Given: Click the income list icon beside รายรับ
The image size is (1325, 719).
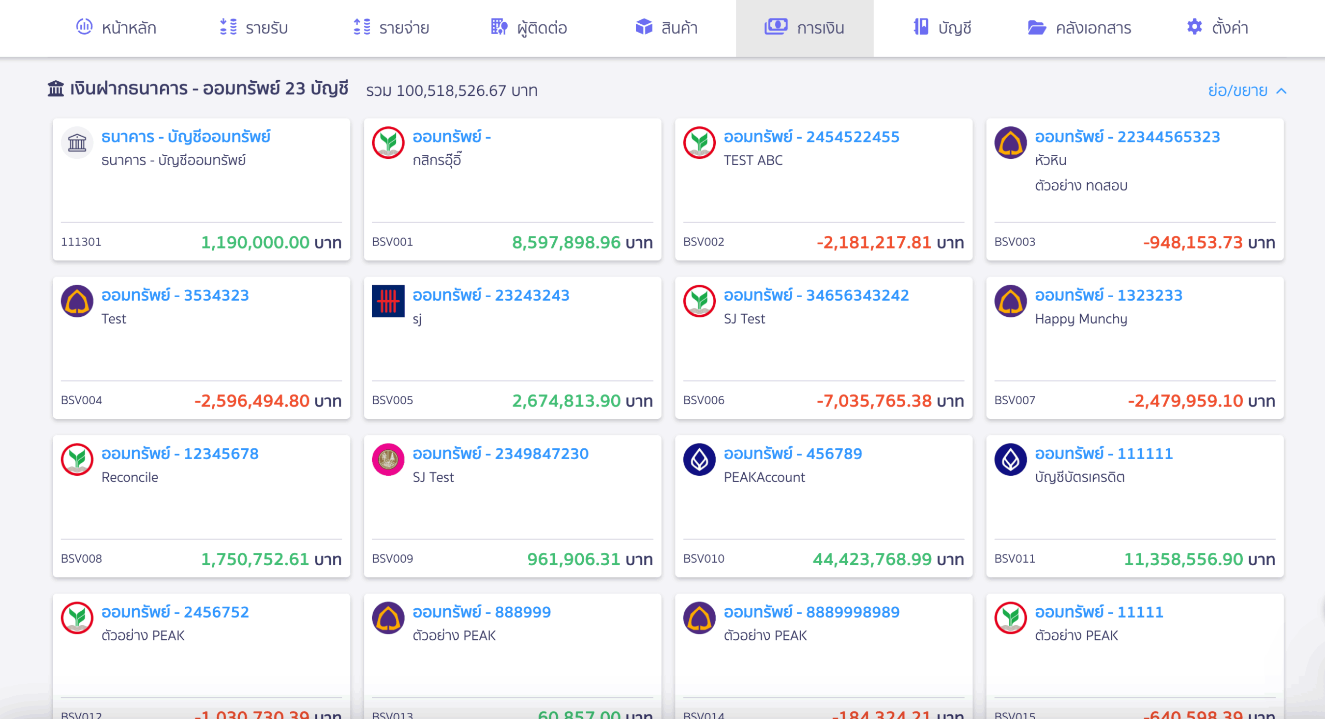Looking at the screenshot, I should point(228,26).
